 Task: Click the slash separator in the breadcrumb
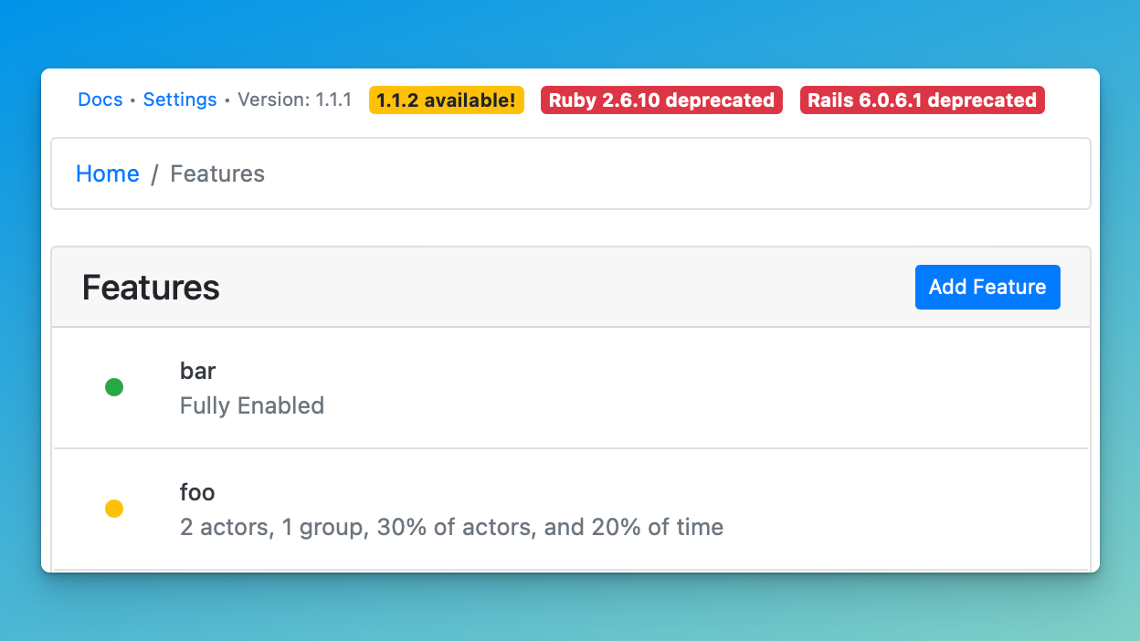(x=155, y=173)
